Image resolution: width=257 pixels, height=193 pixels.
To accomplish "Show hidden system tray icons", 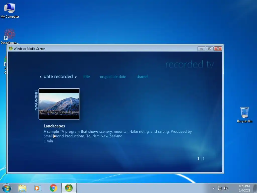I will click(213, 188).
